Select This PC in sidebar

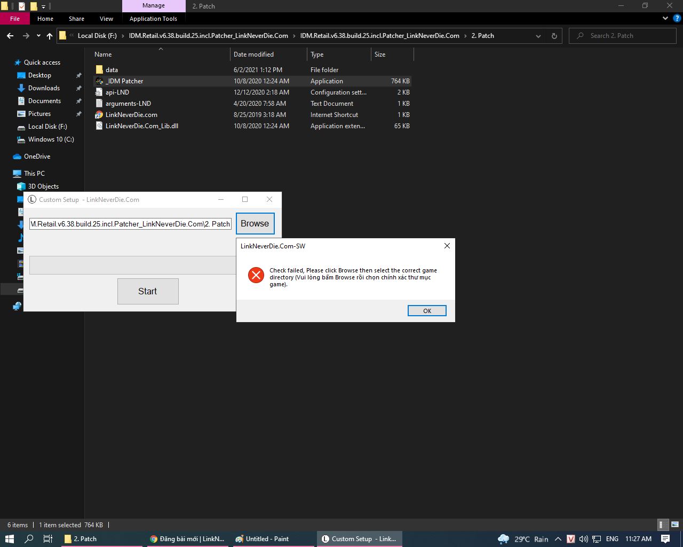pos(34,174)
